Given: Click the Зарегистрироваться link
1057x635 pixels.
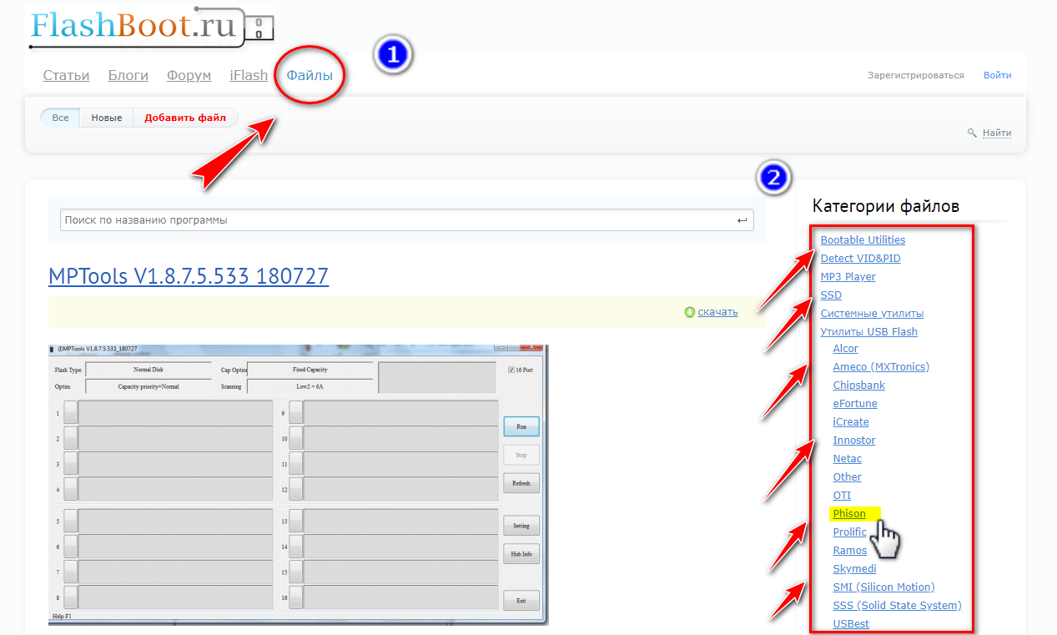Looking at the screenshot, I should (915, 75).
